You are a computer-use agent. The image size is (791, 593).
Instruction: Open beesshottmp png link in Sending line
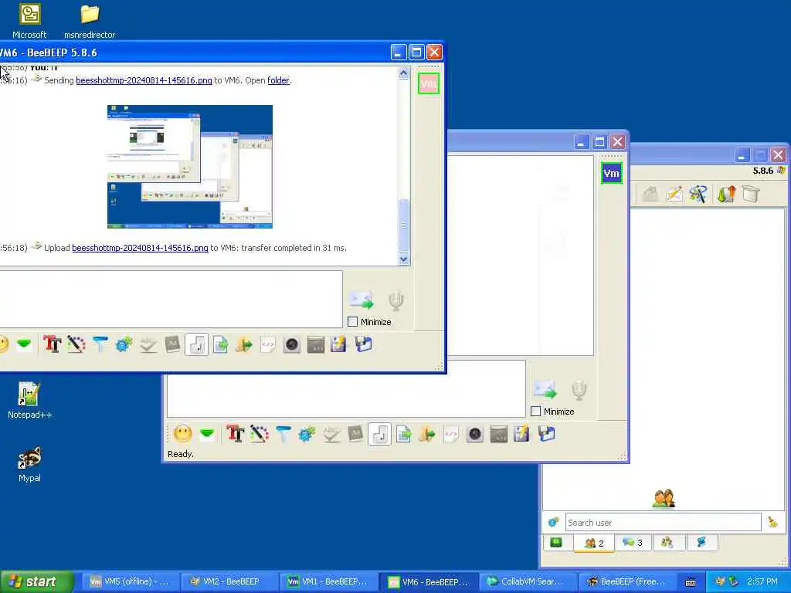144,80
